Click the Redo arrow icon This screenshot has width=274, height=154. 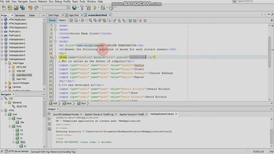[36, 8]
